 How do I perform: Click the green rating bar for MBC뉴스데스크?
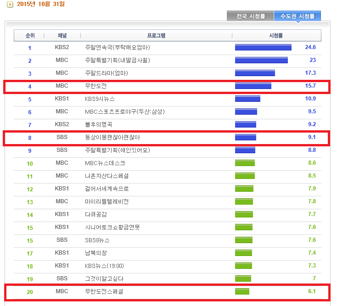pyautogui.click(x=245, y=163)
